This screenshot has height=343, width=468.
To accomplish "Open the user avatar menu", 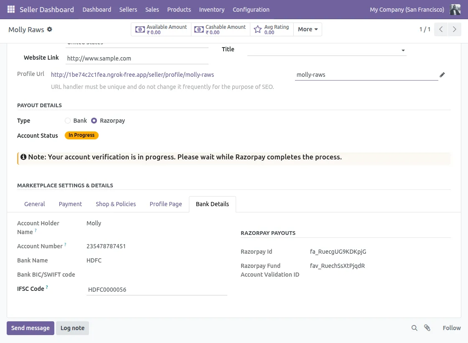I will point(455,10).
